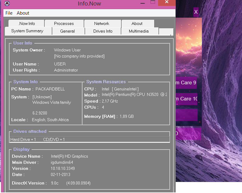Click the 'Windows User' system owner value

[67, 50]
